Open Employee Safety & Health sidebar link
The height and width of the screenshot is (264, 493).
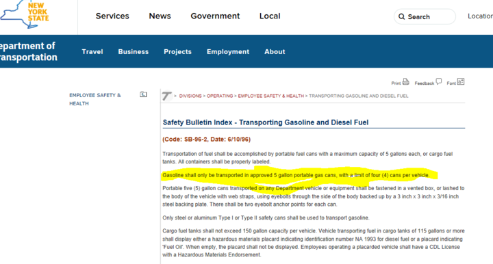point(95,99)
